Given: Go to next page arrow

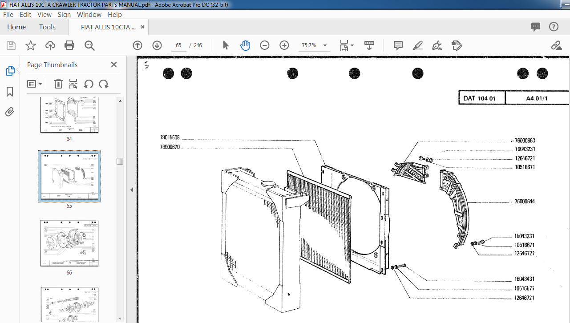Looking at the screenshot, I should [157, 45].
